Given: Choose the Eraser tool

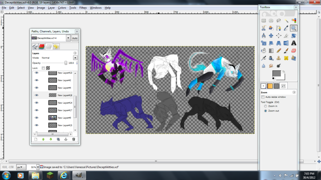Looking at the screenshot, I should [294, 51].
